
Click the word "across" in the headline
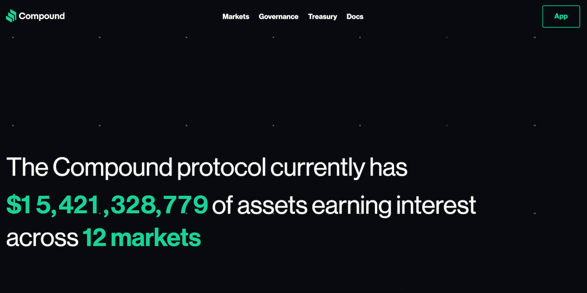tap(42, 238)
